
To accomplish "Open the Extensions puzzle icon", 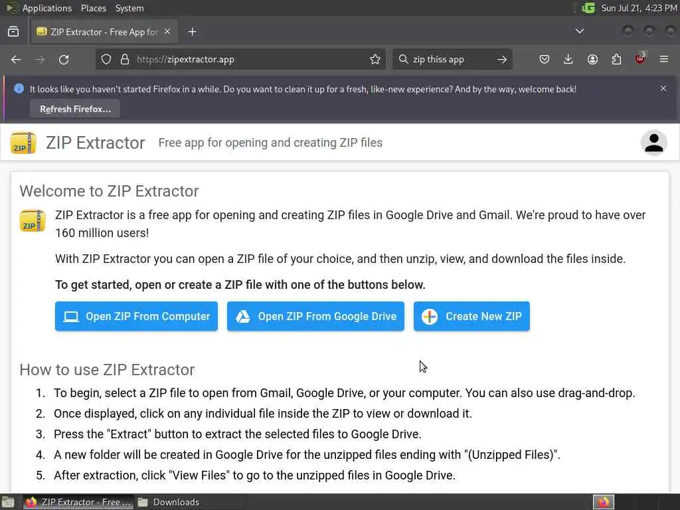I will (616, 59).
